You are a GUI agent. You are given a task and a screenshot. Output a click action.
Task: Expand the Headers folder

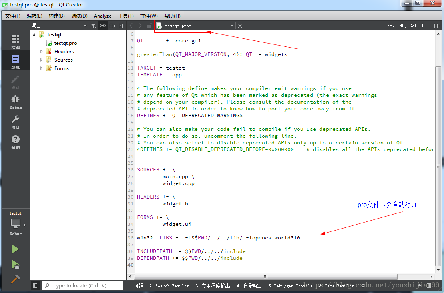(41, 52)
